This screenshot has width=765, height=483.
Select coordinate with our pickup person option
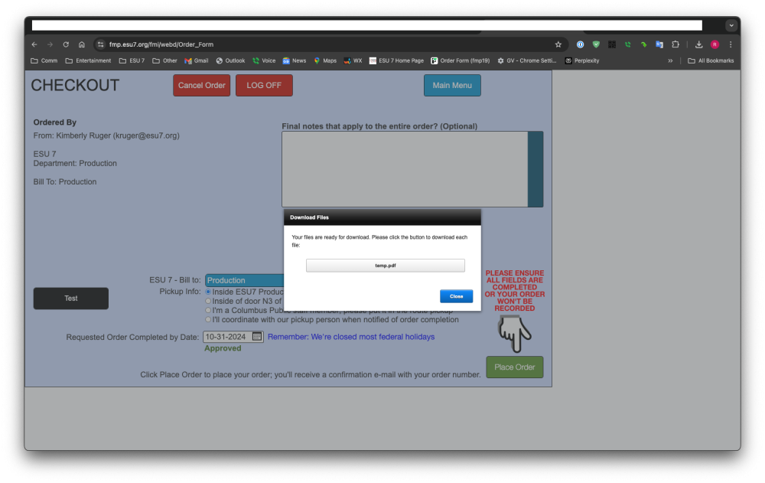click(x=207, y=318)
